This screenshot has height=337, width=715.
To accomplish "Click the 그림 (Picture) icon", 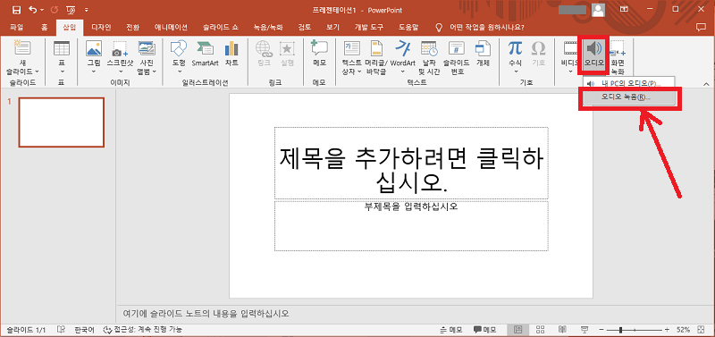I will (x=94, y=48).
